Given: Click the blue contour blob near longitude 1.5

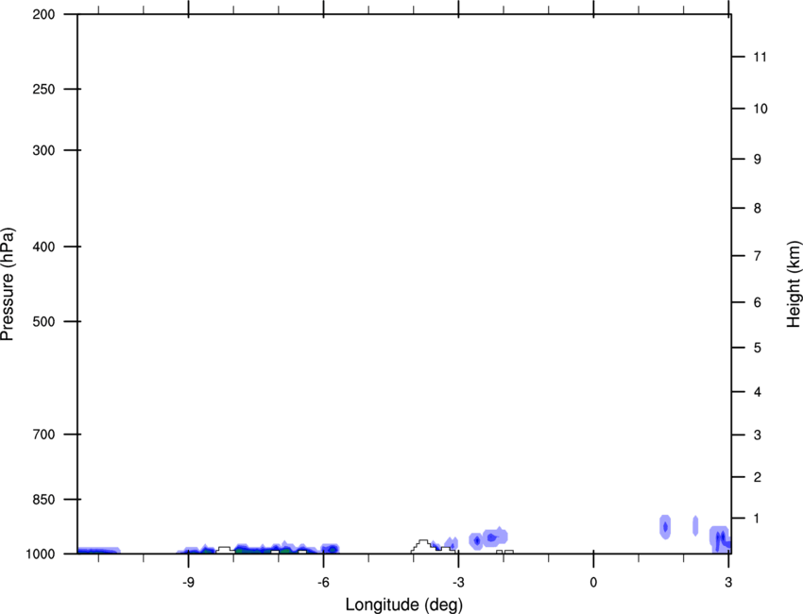Looking at the screenshot, I should [x=665, y=527].
